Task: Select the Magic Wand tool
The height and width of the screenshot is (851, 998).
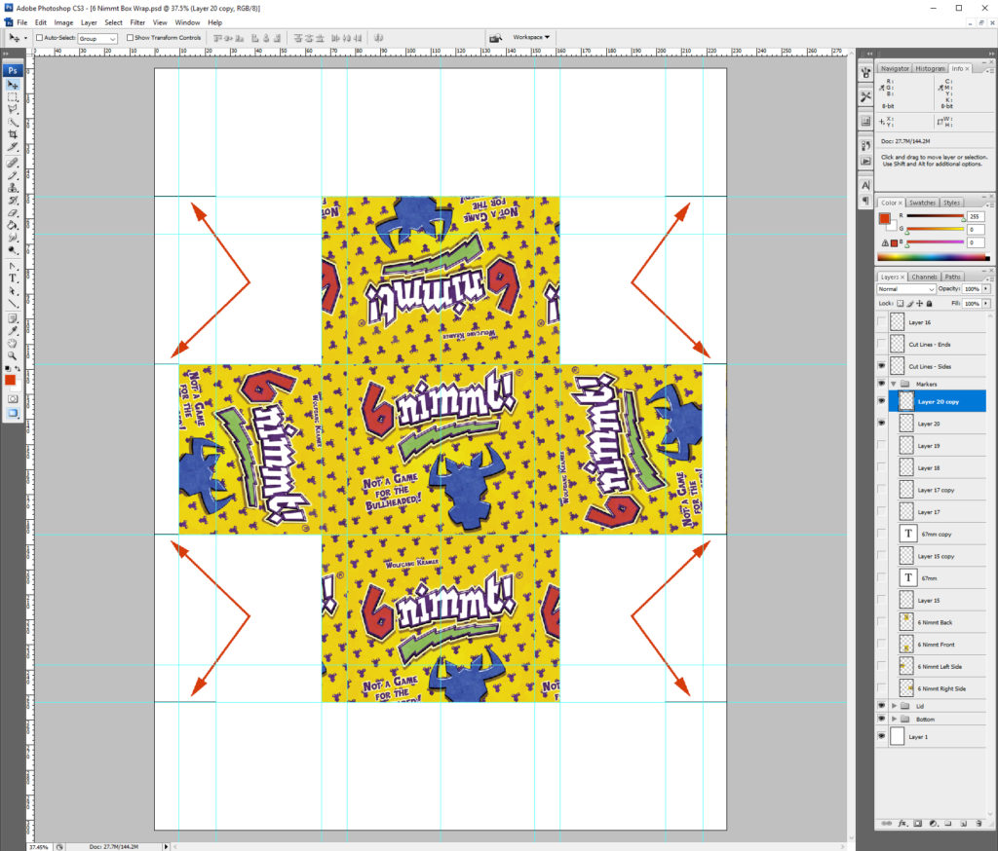Action: tap(13, 122)
